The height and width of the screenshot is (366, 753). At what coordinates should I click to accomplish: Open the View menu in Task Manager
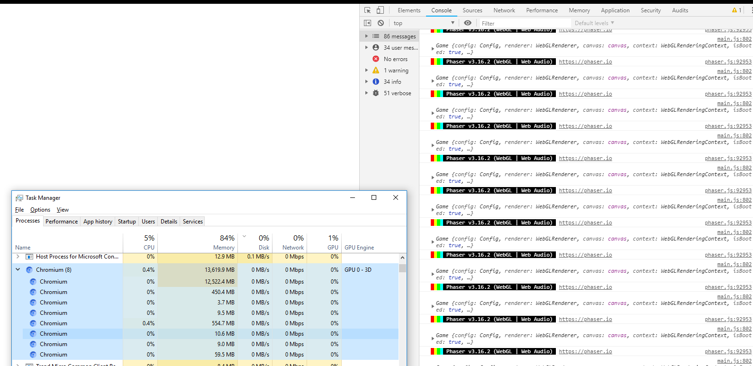[63, 210]
